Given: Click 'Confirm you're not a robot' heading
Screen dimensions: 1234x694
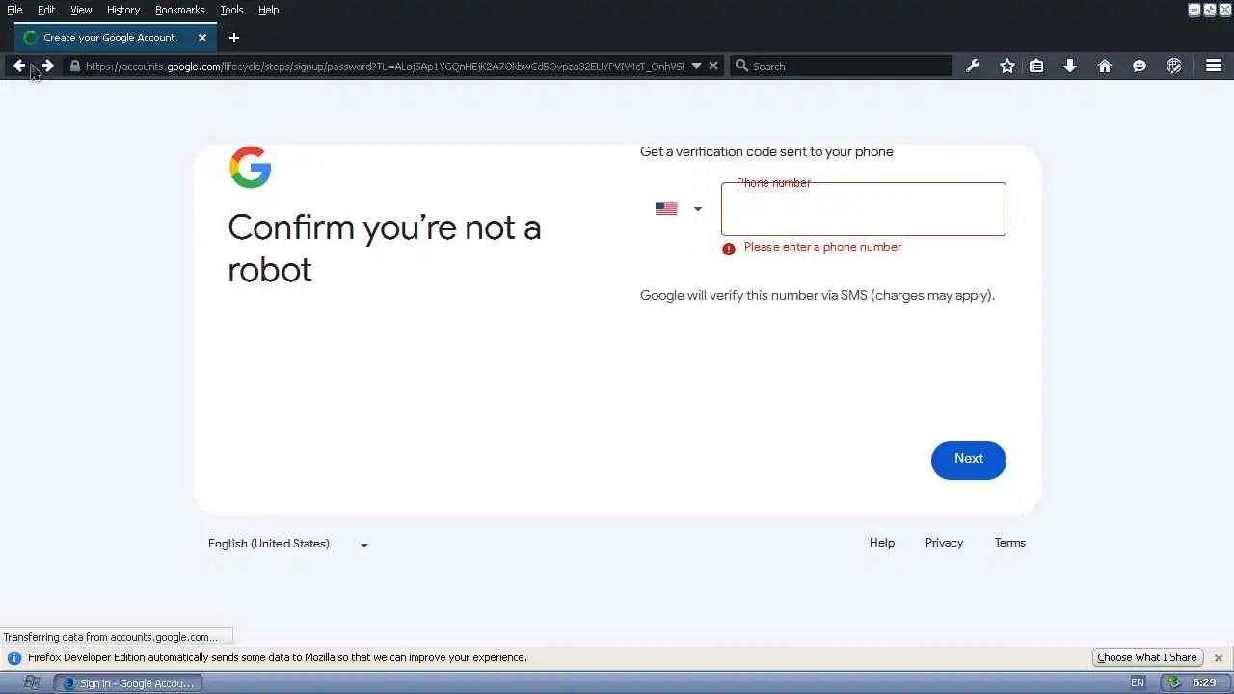Looking at the screenshot, I should pyautogui.click(x=384, y=248).
